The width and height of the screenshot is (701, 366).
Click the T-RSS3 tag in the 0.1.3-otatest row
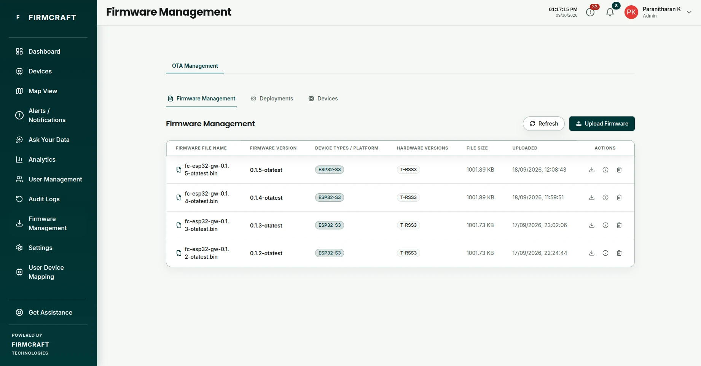tap(408, 225)
